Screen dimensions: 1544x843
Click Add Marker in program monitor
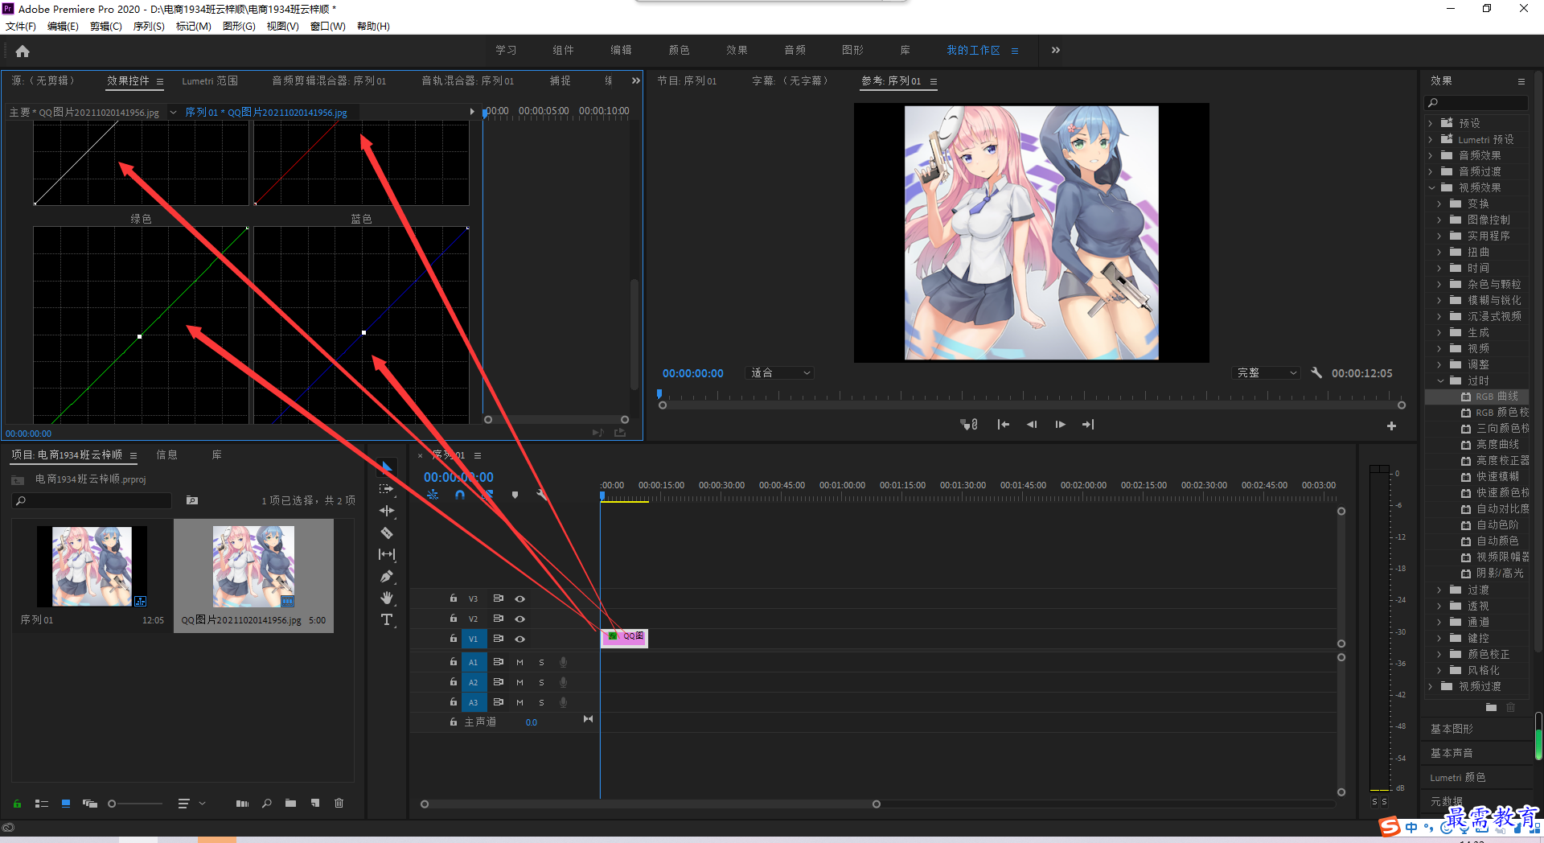pyautogui.click(x=969, y=424)
